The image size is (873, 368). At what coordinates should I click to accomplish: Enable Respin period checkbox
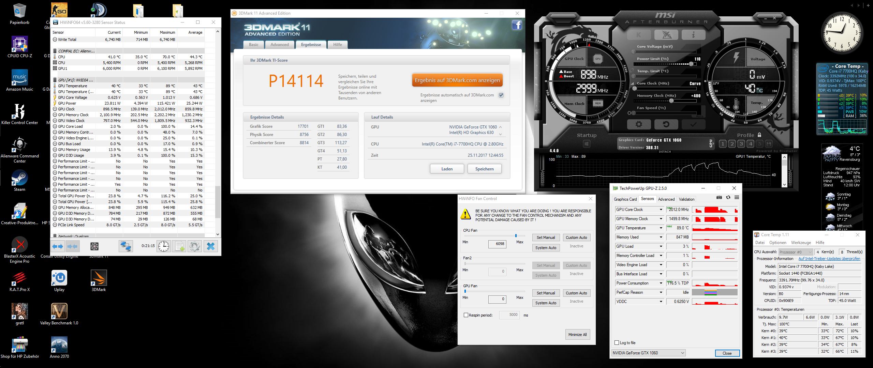tap(466, 315)
